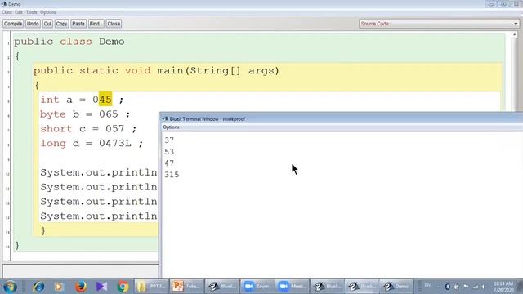Click the EN language indicator in tray
The height and width of the screenshot is (294, 523).
(427, 286)
